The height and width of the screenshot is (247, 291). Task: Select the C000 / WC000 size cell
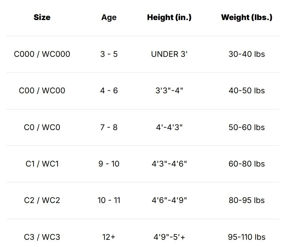pyautogui.click(x=42, y=54)
